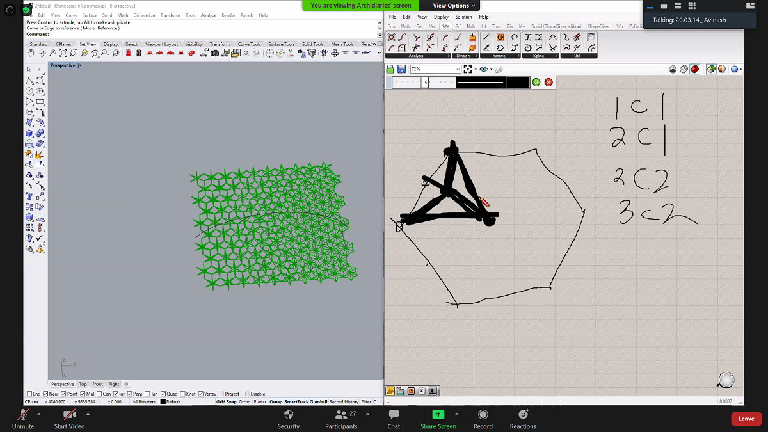
Task: Save the Grasshopper definition
Action: point(401,68)
